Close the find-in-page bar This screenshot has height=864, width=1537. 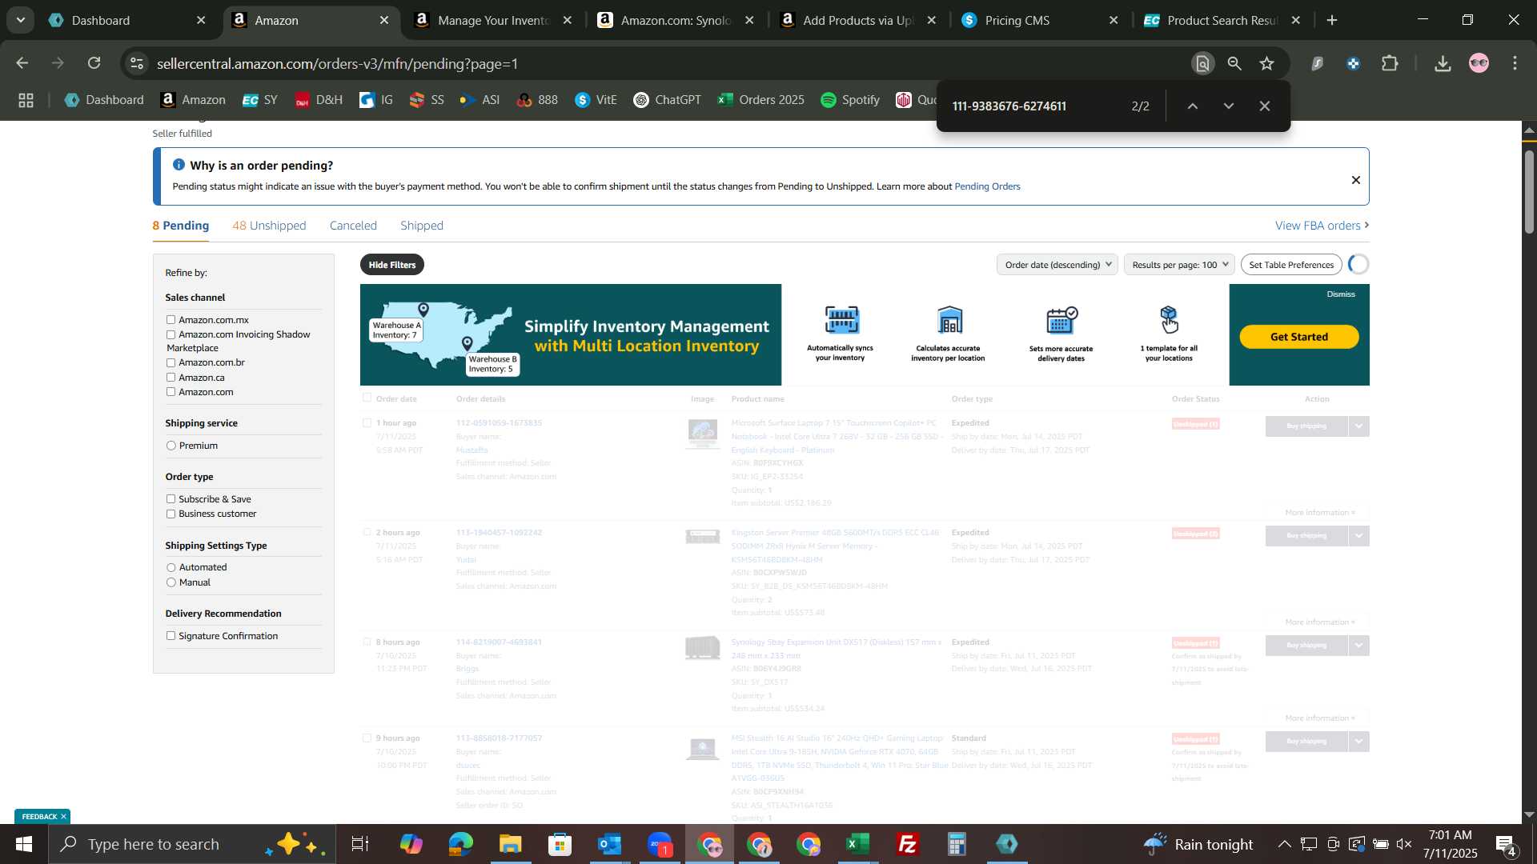(1265, 106)
